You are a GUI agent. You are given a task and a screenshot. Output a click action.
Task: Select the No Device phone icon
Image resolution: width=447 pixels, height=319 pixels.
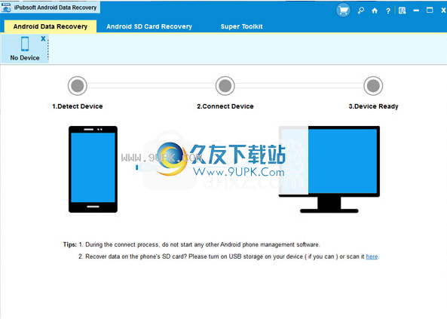(x=25, y=44)
